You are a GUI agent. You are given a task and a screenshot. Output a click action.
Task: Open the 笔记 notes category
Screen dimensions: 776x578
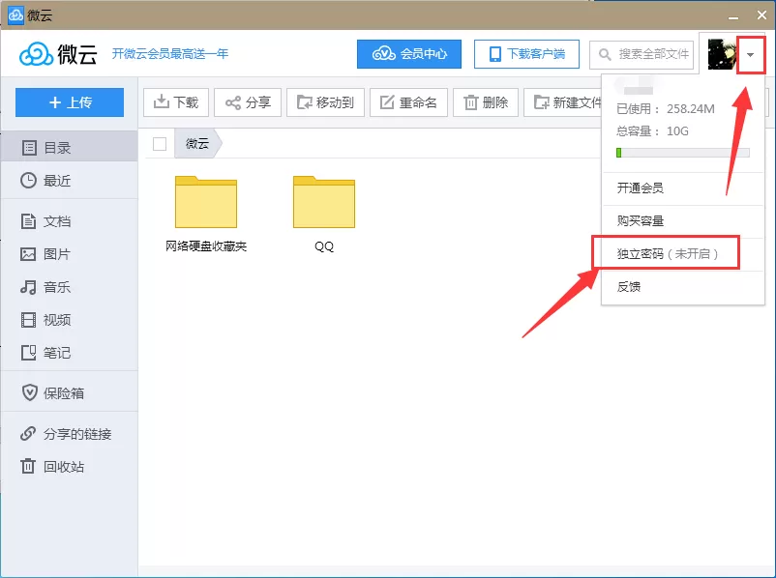[x=69, y=353]
